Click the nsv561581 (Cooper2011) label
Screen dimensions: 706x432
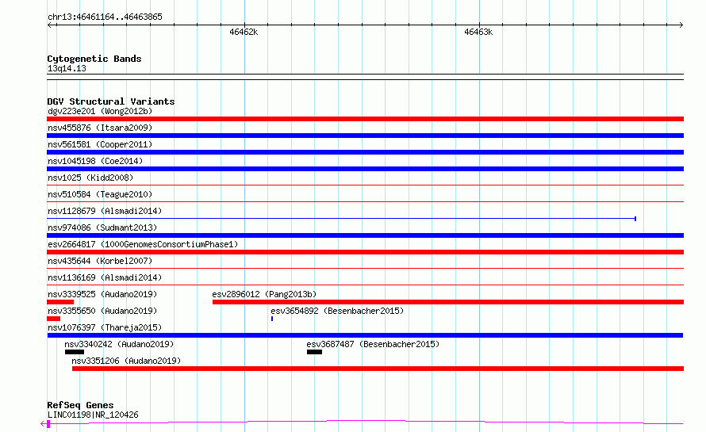100,144
